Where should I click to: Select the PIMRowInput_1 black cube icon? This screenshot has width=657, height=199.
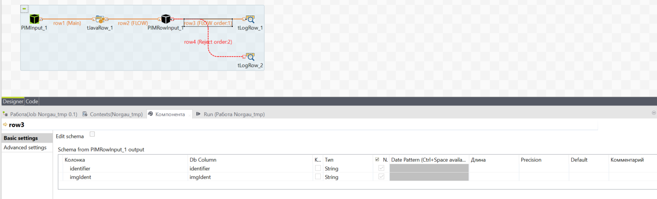click(x=166, y=19)
